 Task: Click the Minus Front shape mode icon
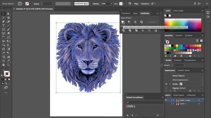tap(129, 22)
